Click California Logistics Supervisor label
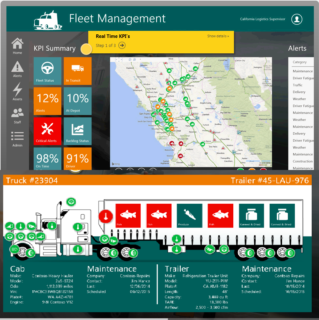319x320 pixels. (263, 19)
